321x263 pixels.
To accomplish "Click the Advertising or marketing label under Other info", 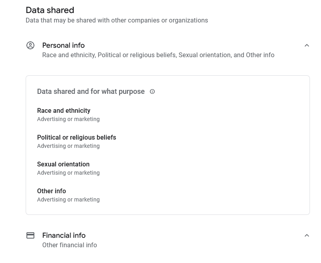I will [68, 200].
